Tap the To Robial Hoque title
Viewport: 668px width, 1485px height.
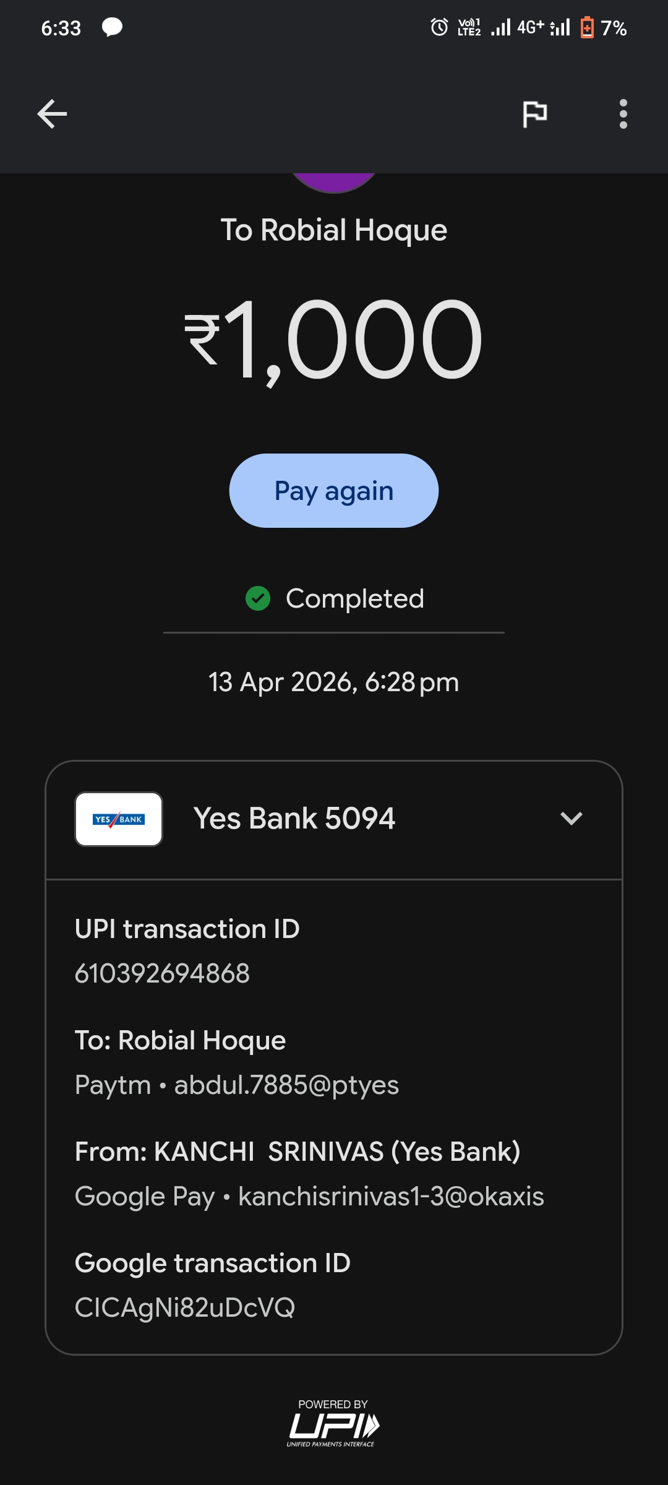point(334,230)
